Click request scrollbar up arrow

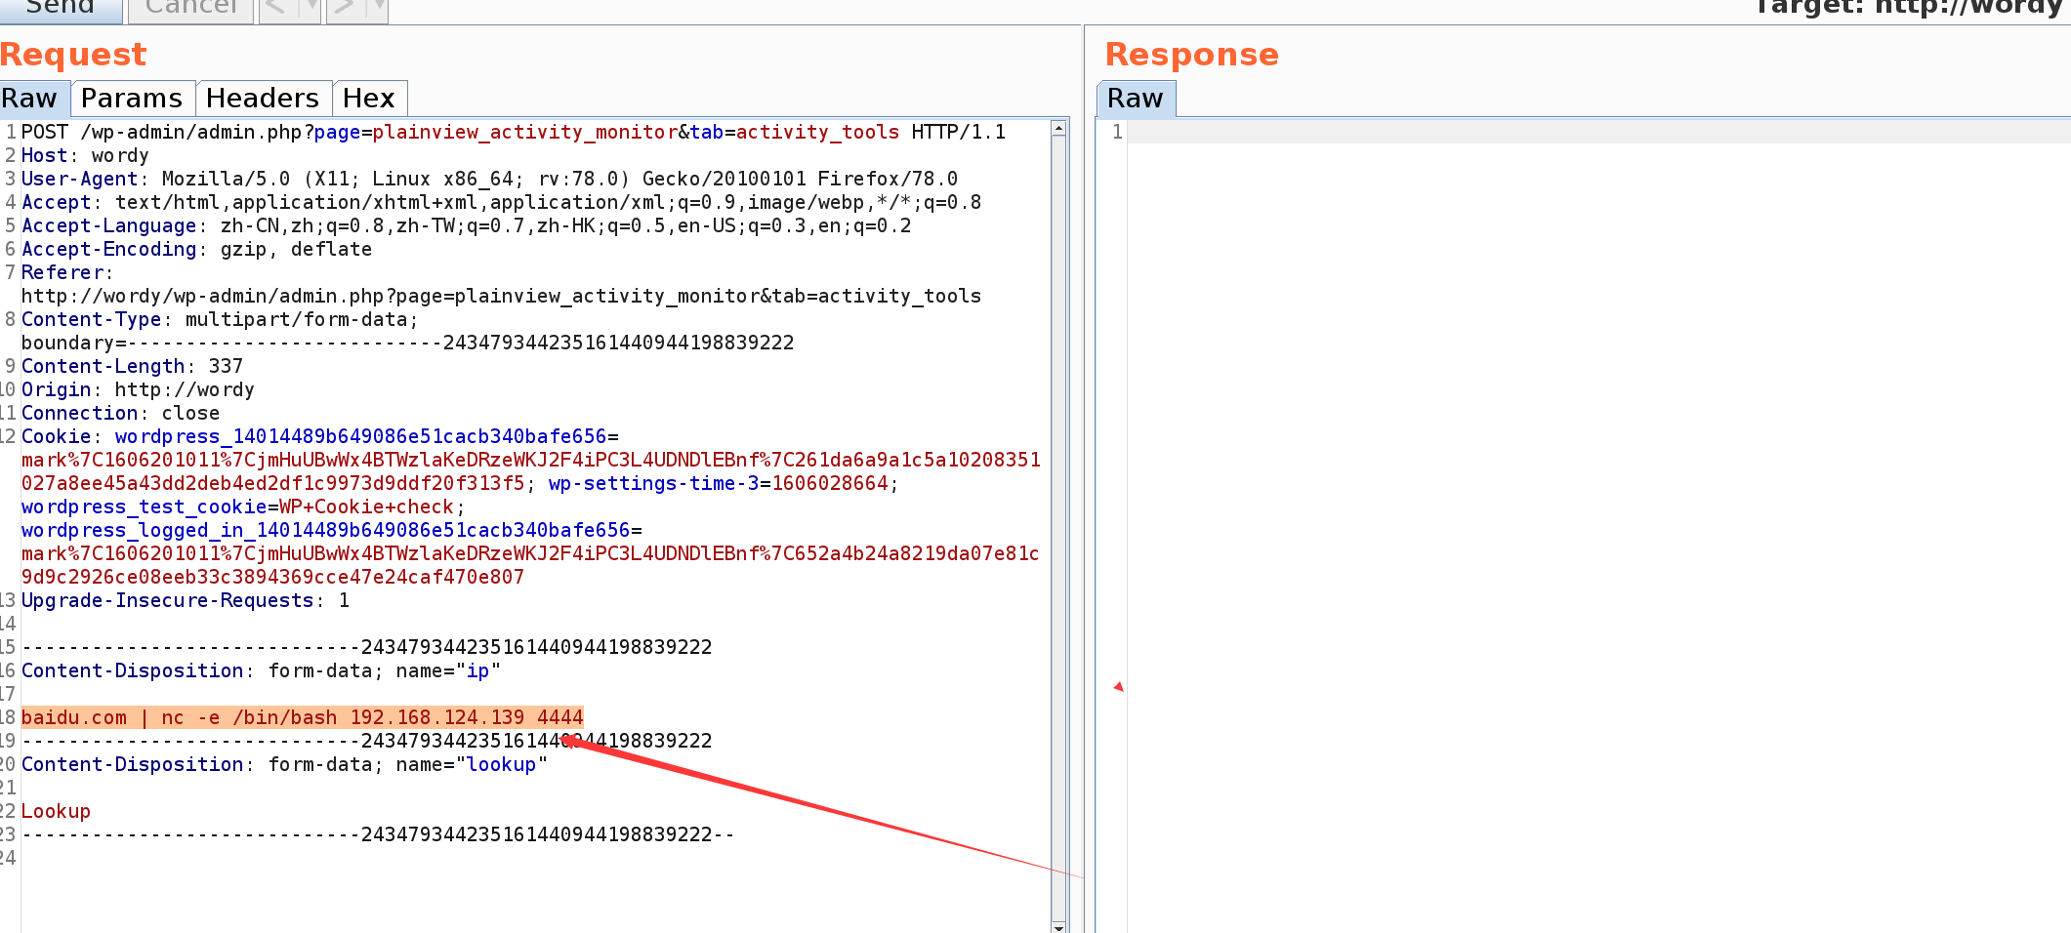(x=1058, y=128)
